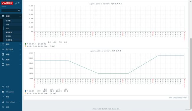Image resolution: width=192 pixels, height=111 pixels.
Task: Click the upper legend trigger text '[> 200]'
Action: tap(53, 46)
